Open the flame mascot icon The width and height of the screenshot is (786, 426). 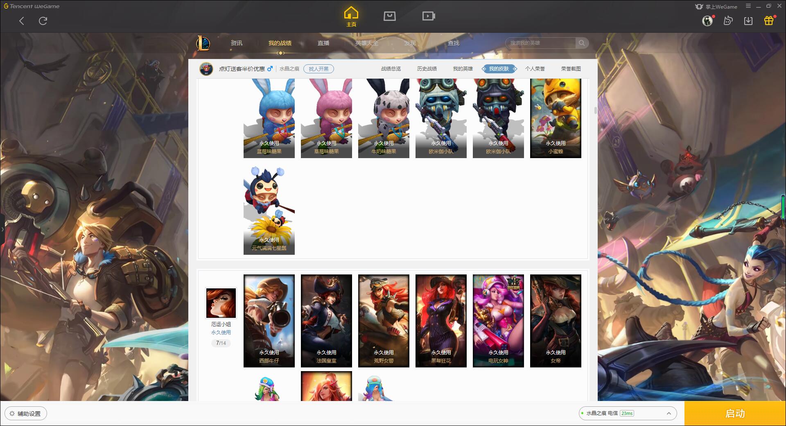click(728, 20)
